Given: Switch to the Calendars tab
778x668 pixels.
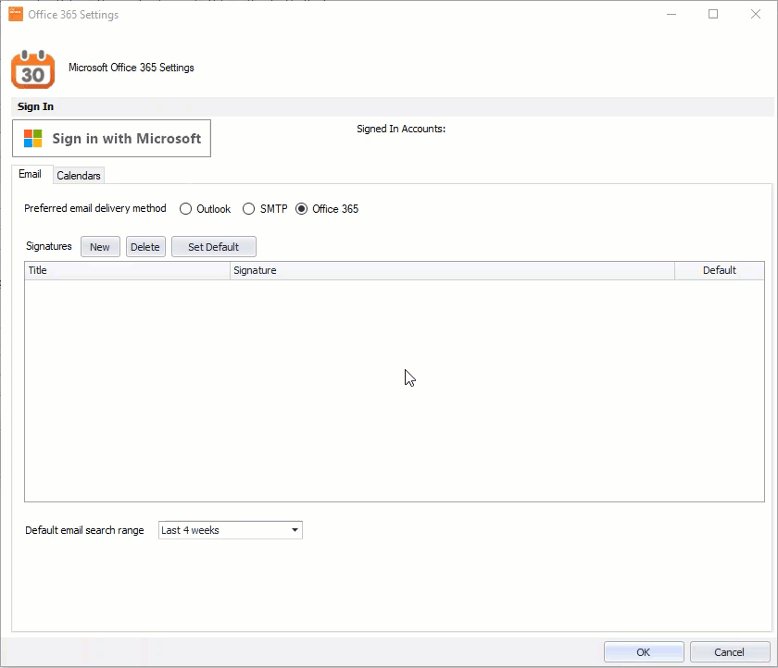Looking at the screenshot, I should click(x=79, y=176).
